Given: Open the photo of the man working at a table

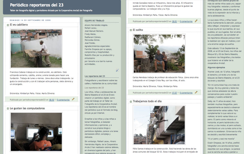Looking at the screenshot, I should 36,48.
